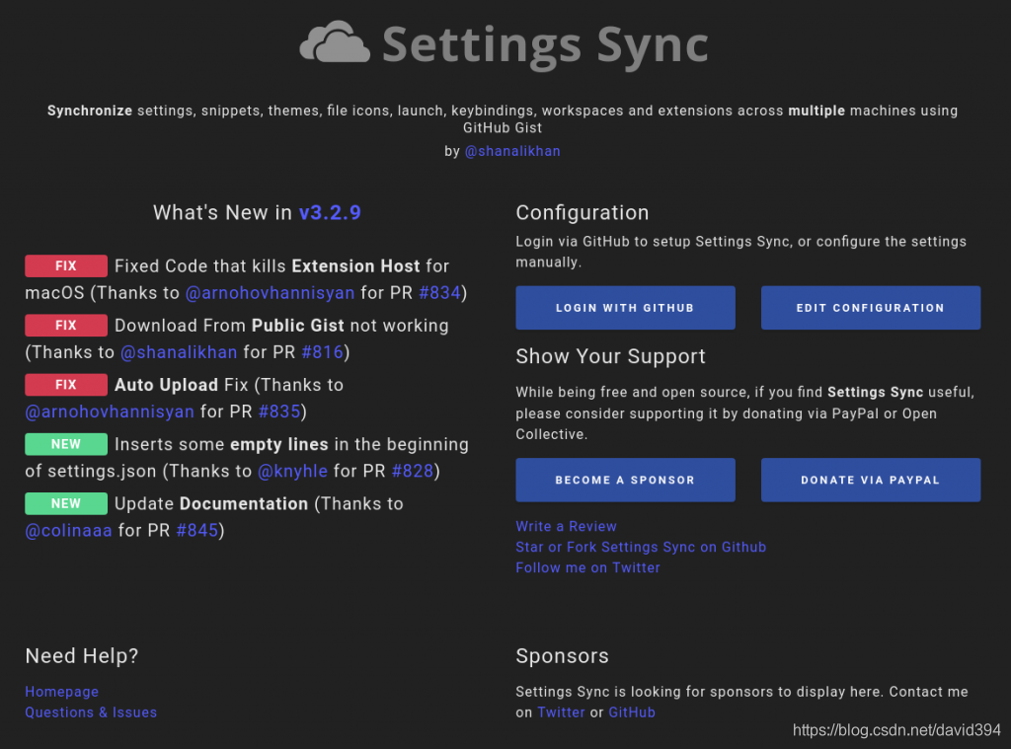Click the Need Help? heading
The width and height of the screenshot is (1011, 749).
(82, 655)
